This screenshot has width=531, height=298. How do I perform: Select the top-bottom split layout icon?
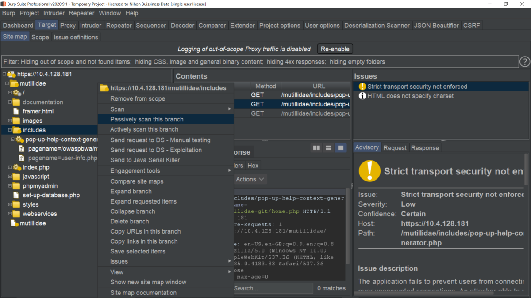coord(328,148)
